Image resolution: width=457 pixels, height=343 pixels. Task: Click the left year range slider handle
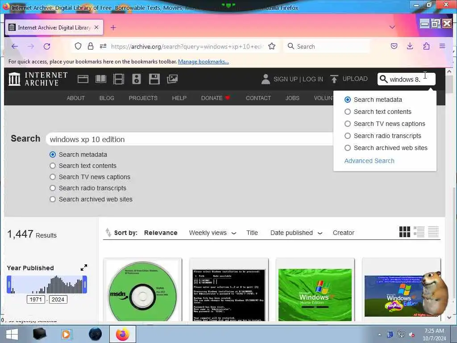9,284
